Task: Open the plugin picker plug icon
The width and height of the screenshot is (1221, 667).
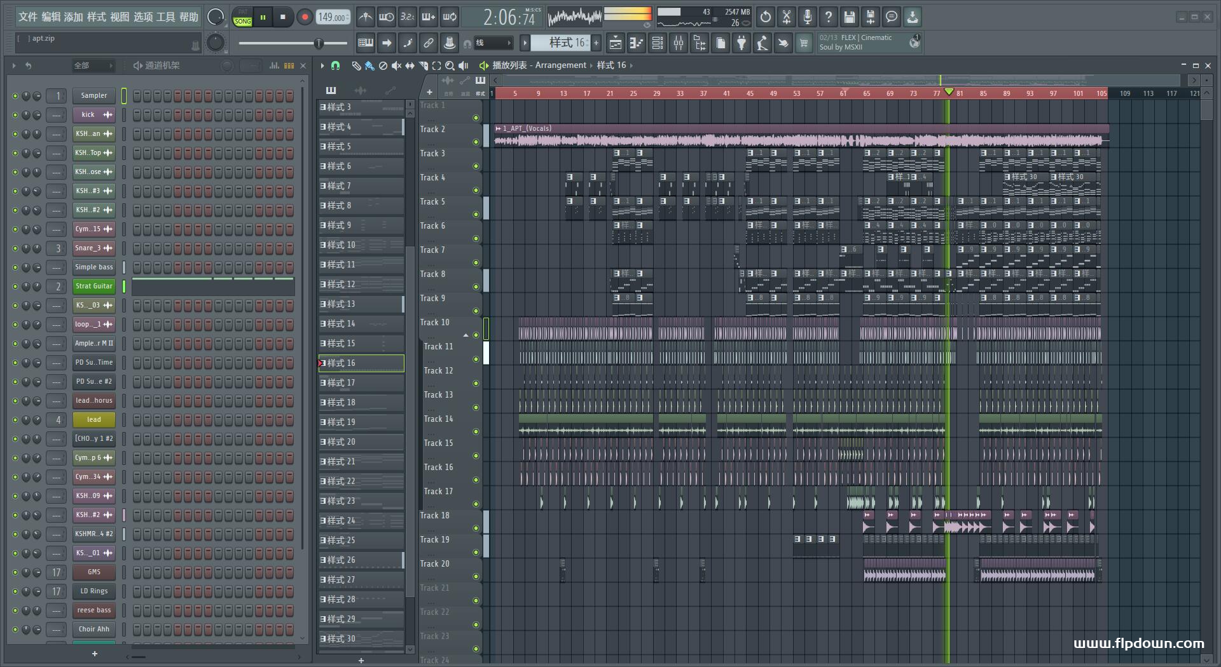Action: pos(742,43)
